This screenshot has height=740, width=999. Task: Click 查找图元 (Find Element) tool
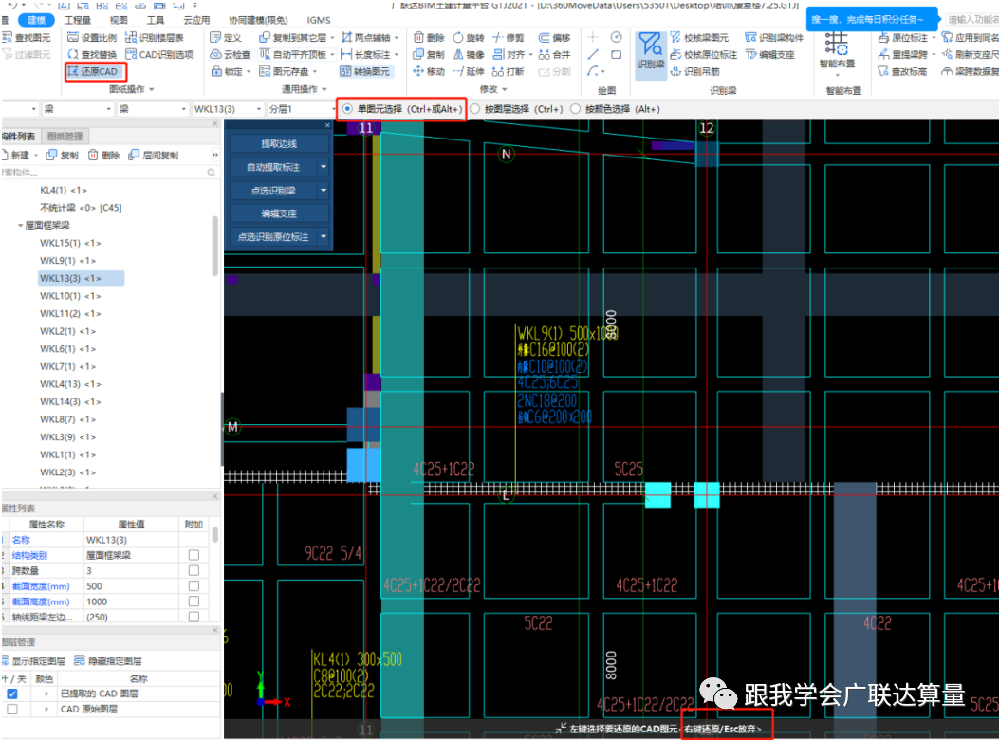click(x=27, y=38)
